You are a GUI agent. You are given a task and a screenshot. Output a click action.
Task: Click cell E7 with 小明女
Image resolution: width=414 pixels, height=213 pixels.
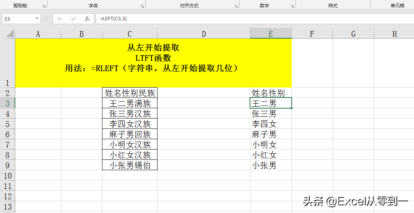(271, 145)
